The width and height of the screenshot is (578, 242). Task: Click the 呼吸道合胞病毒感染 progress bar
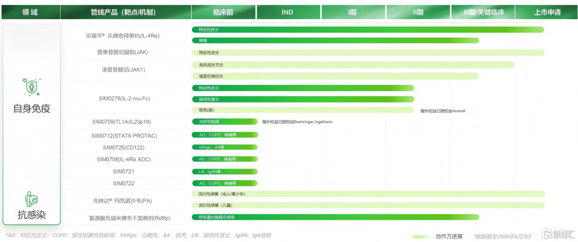click(336, 217)
